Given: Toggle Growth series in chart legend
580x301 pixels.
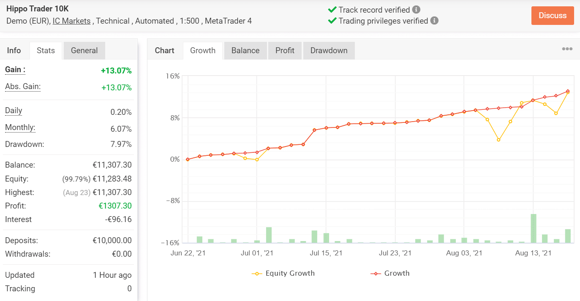Looking at the screenshot, I should 390,273.
